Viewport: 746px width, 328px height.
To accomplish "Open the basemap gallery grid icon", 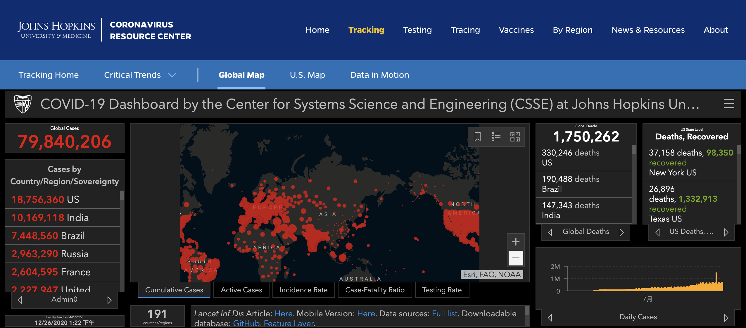I will pos(515,137).
